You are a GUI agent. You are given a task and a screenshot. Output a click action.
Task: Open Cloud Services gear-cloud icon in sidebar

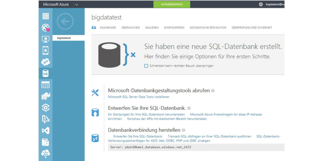pyautogui.click(x=46, y=62)
